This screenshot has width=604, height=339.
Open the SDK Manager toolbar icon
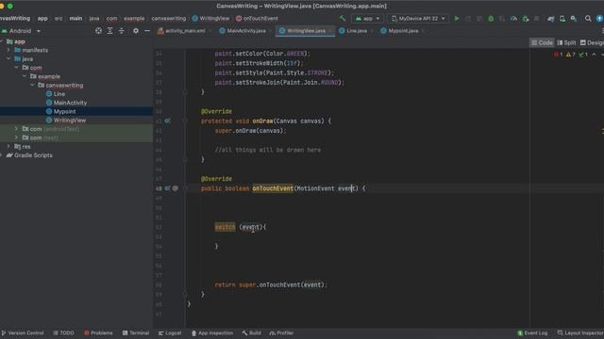574,19
